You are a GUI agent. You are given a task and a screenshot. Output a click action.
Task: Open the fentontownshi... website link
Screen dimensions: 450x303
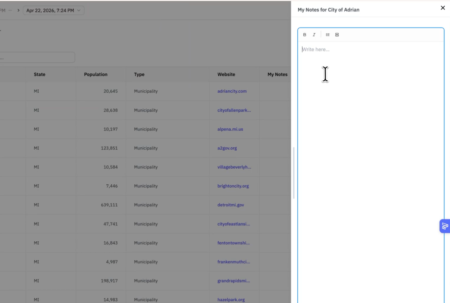234,243
